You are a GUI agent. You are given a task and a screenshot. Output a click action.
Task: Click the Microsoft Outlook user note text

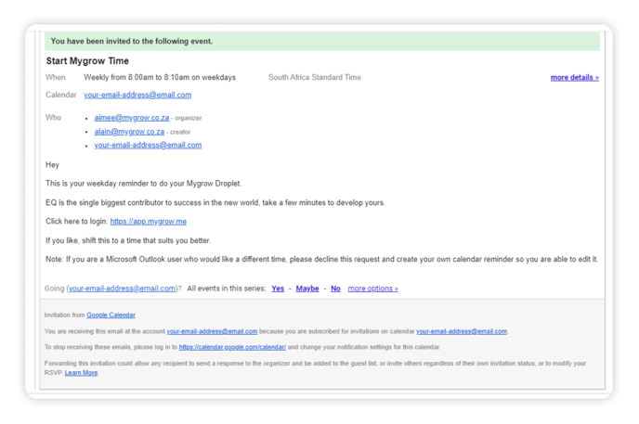point(322,259)
